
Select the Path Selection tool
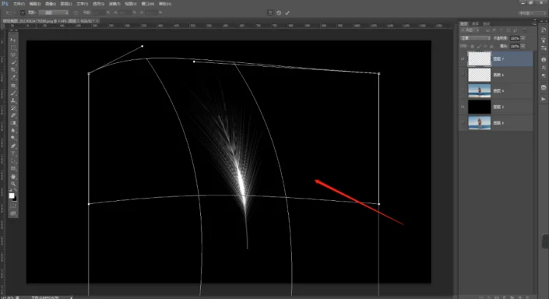tap(13, 161)
